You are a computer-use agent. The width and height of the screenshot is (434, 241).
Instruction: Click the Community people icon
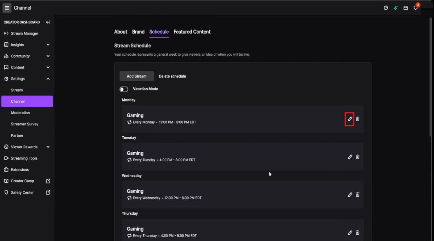tap(6, 56)
